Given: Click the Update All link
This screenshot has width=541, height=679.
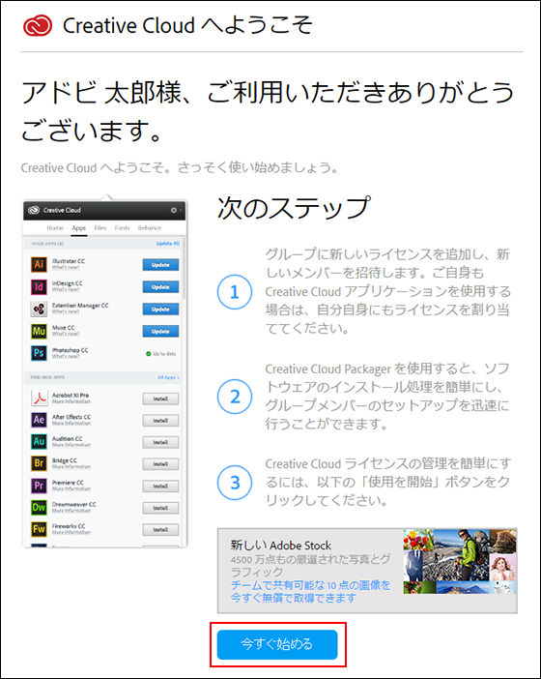Looking at the screenshot, I should 168,244.
